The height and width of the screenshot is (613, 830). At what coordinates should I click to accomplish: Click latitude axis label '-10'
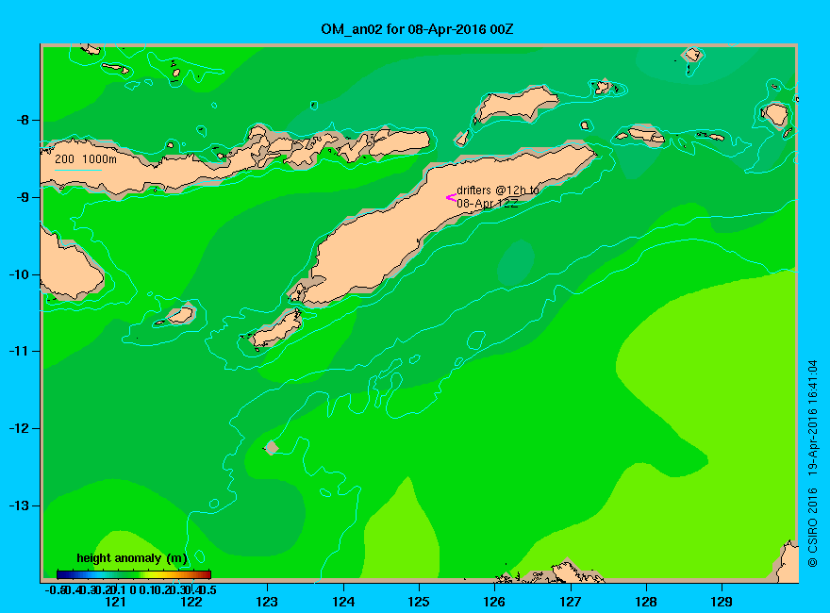click(x=19, y=274)
